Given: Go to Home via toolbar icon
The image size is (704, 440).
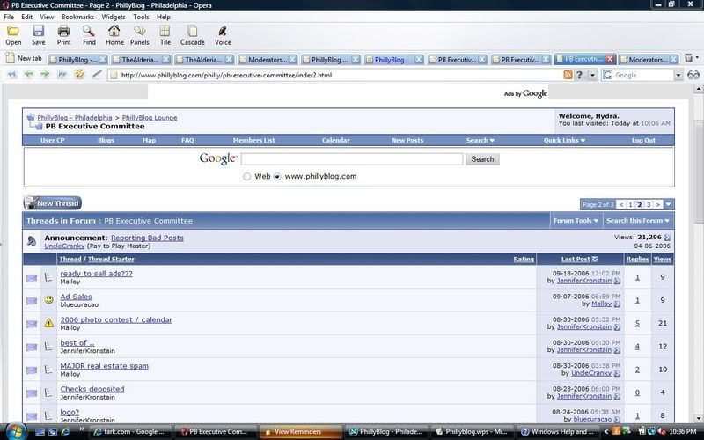Looking at the screenshot, I should tap(114, 31).
